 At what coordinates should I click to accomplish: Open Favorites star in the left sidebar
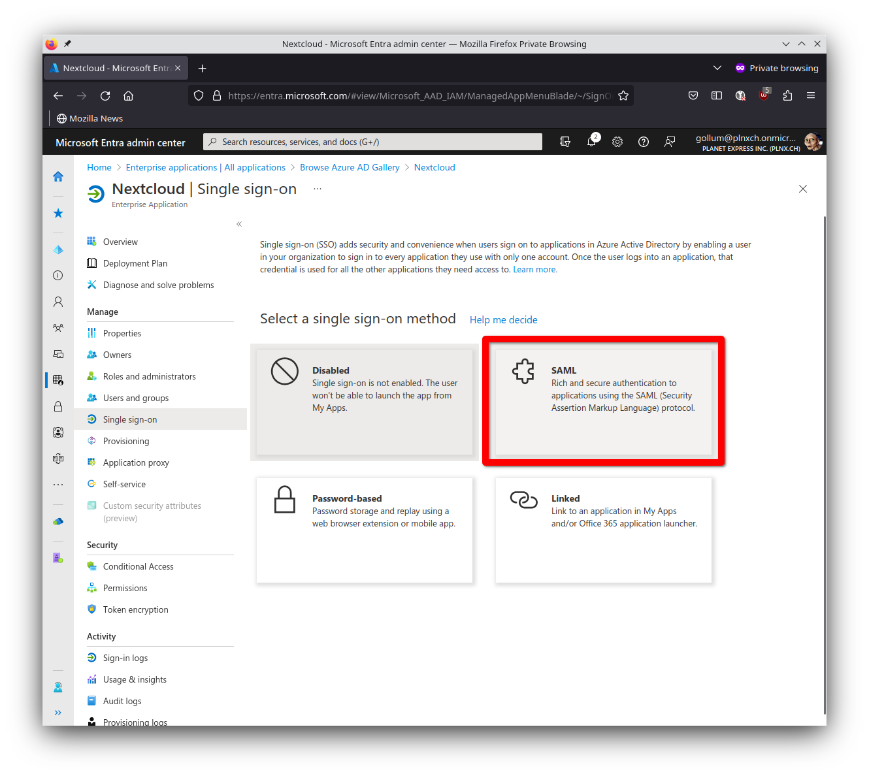click(57, 213)
